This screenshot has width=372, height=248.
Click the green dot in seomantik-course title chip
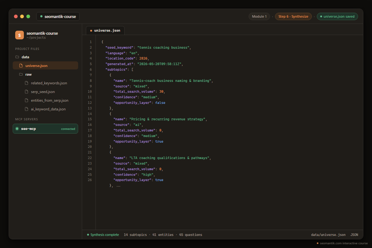(x=41, y=16)
